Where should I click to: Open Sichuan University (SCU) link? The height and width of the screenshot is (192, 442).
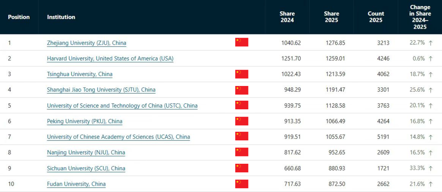(x=86, y=168)
